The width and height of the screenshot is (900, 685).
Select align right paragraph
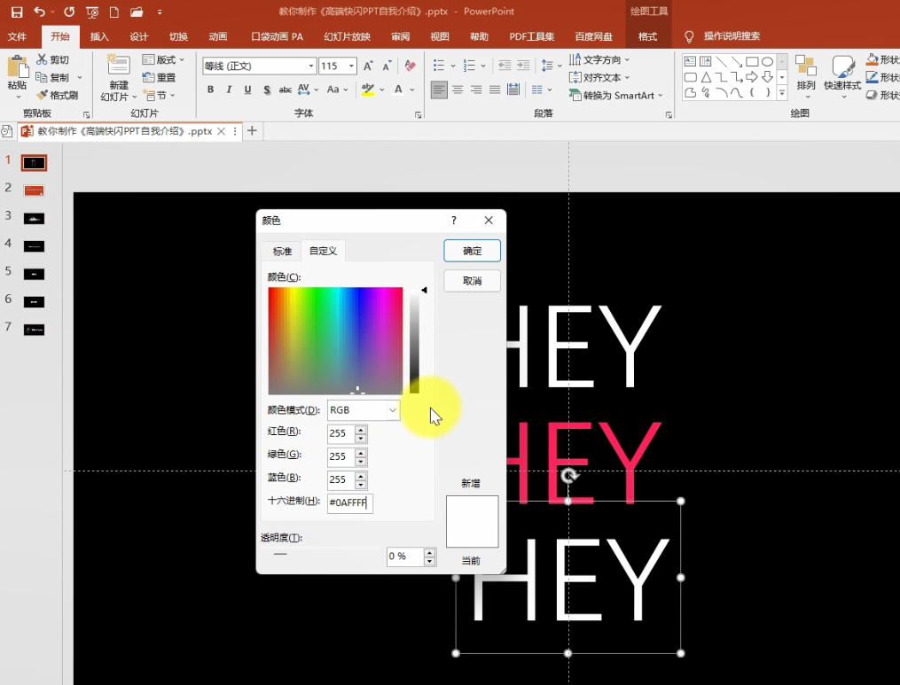pyautogui.click(x=476, y=90)
